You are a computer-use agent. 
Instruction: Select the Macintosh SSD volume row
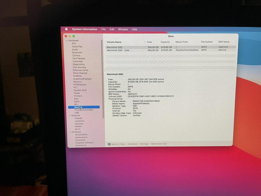point(171,47)
